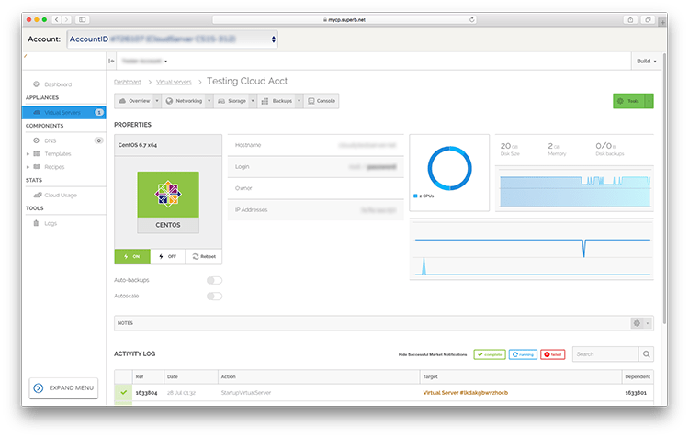The width and height of the screenshot is (689, 437).
Task: Open the Account ID dropdown
Action: click(x=172, y=39)
